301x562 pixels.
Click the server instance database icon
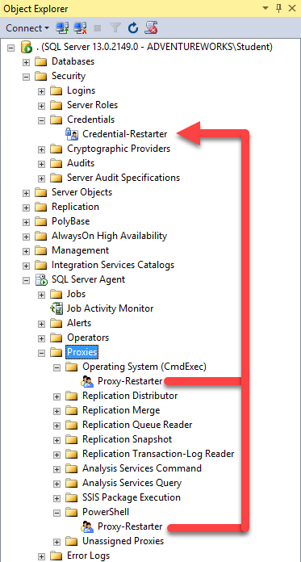pyautogui.click(x=26, y=47)
